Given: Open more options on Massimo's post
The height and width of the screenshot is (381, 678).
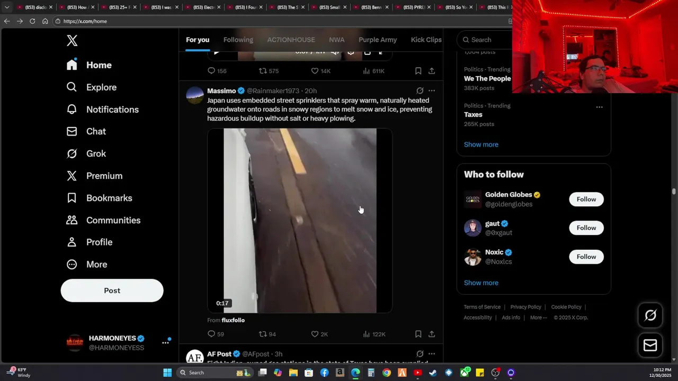Looking at the screenshot, I should [432, 90].
